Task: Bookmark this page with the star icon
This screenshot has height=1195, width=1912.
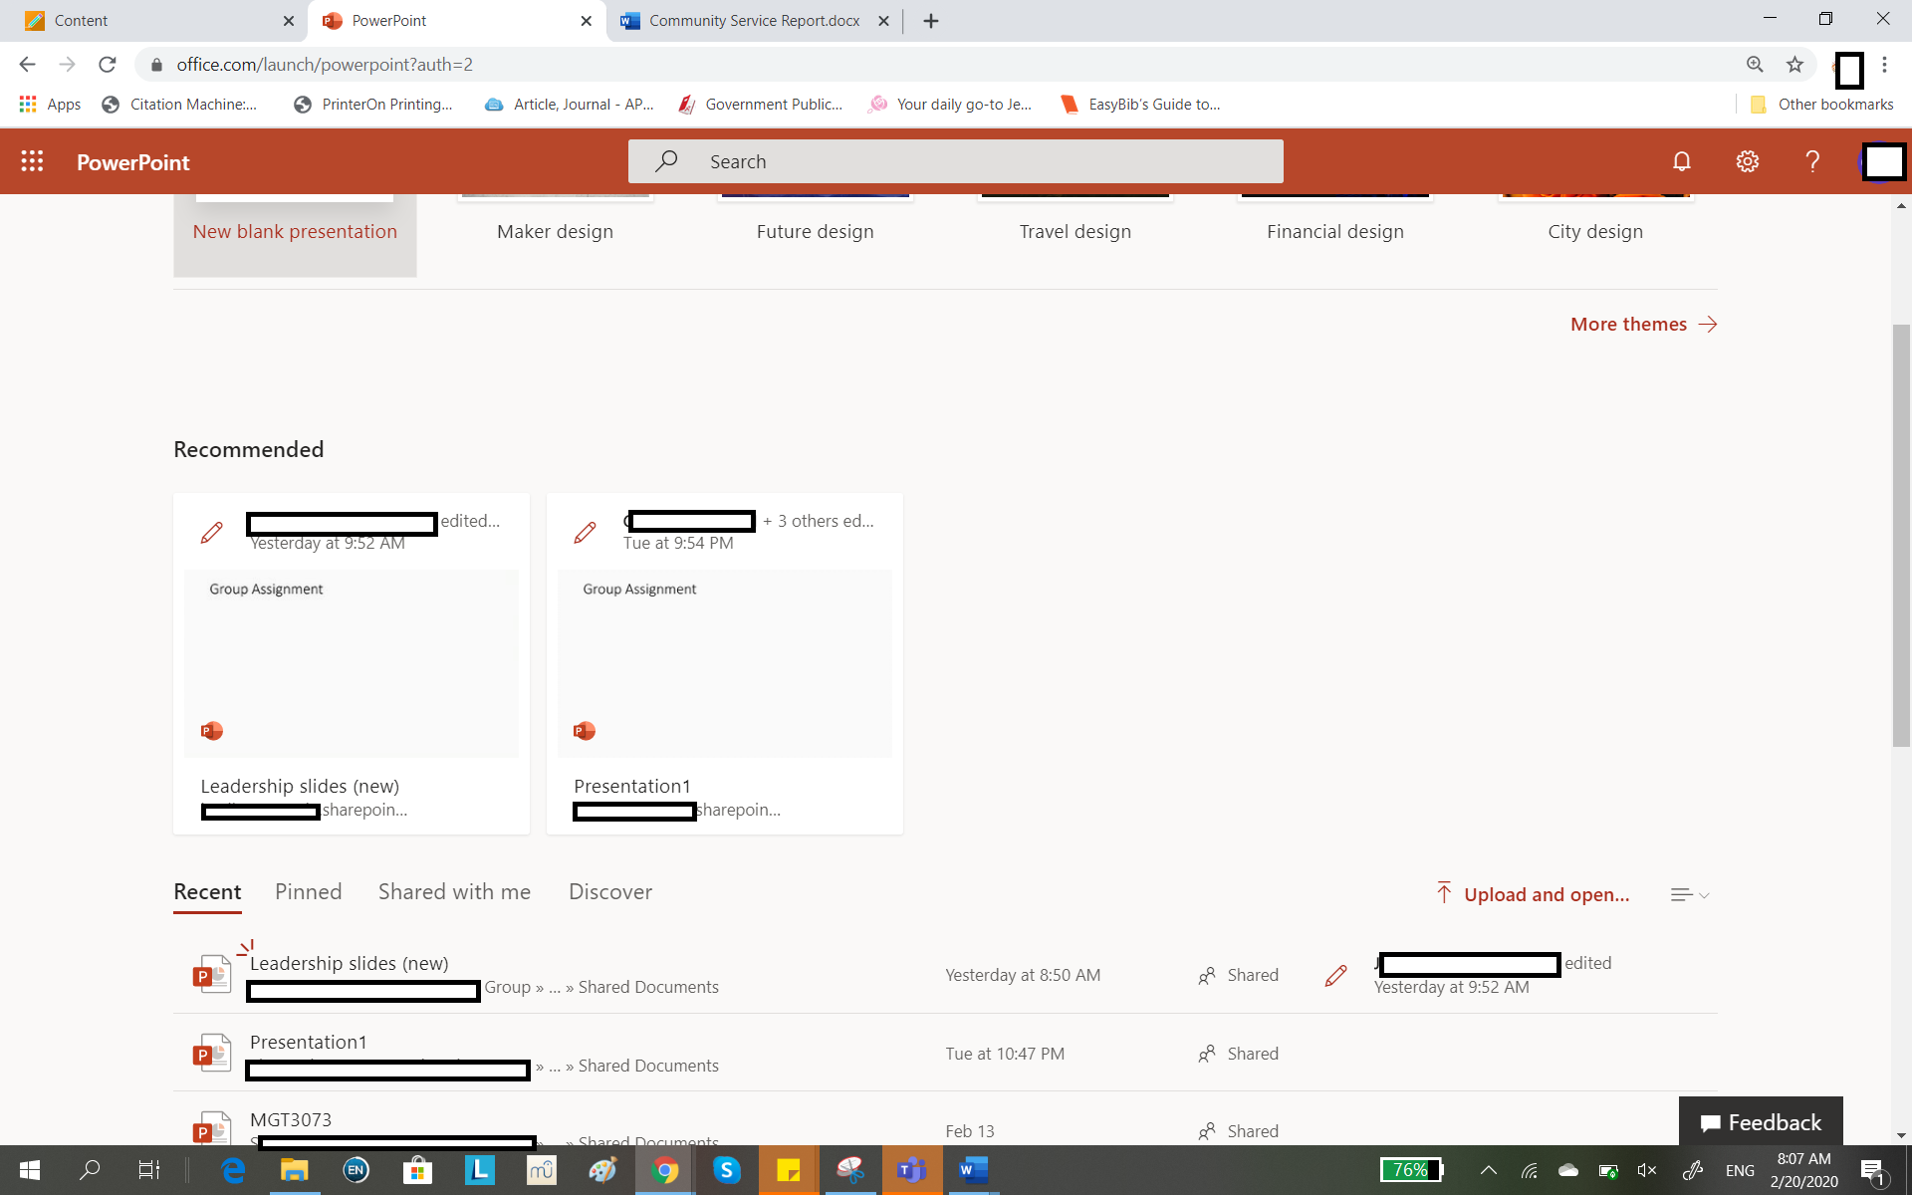Action: [1794, 65]
